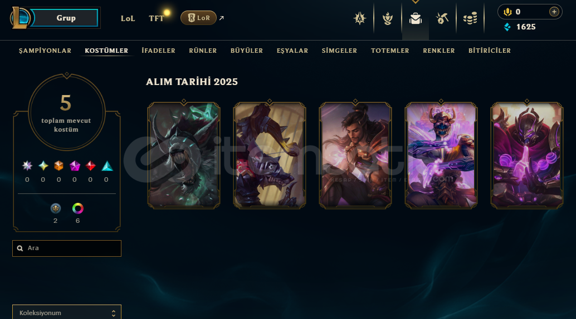The height and width of the screenshot is (319, 576).
Task: Select the middle long-haired champion skin card
Action: [x=355, y=155]
